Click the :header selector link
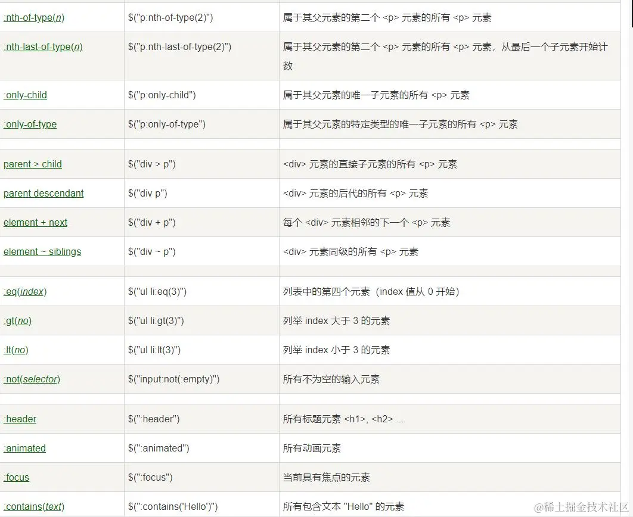This screenshot has height=517, width=633. (x=20, y=419)
